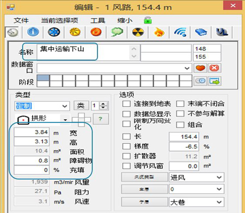Click the name field 集中运输下山
Viewport: 245px width, 213px height.
click(88, 52)
